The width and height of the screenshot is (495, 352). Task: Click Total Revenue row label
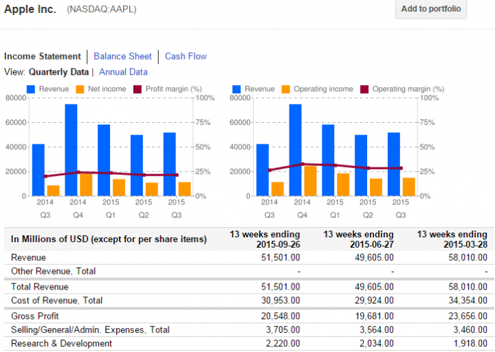pyautogui.click(x=40, y=287)
